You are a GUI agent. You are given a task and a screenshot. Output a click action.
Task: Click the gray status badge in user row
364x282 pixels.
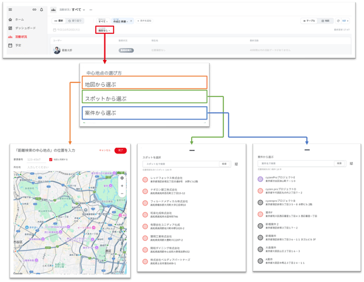coord(126,50)
